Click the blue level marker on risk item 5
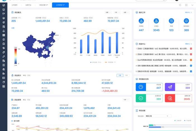Image resolution: width=196 pixels, height=131 pixels. 191,71
